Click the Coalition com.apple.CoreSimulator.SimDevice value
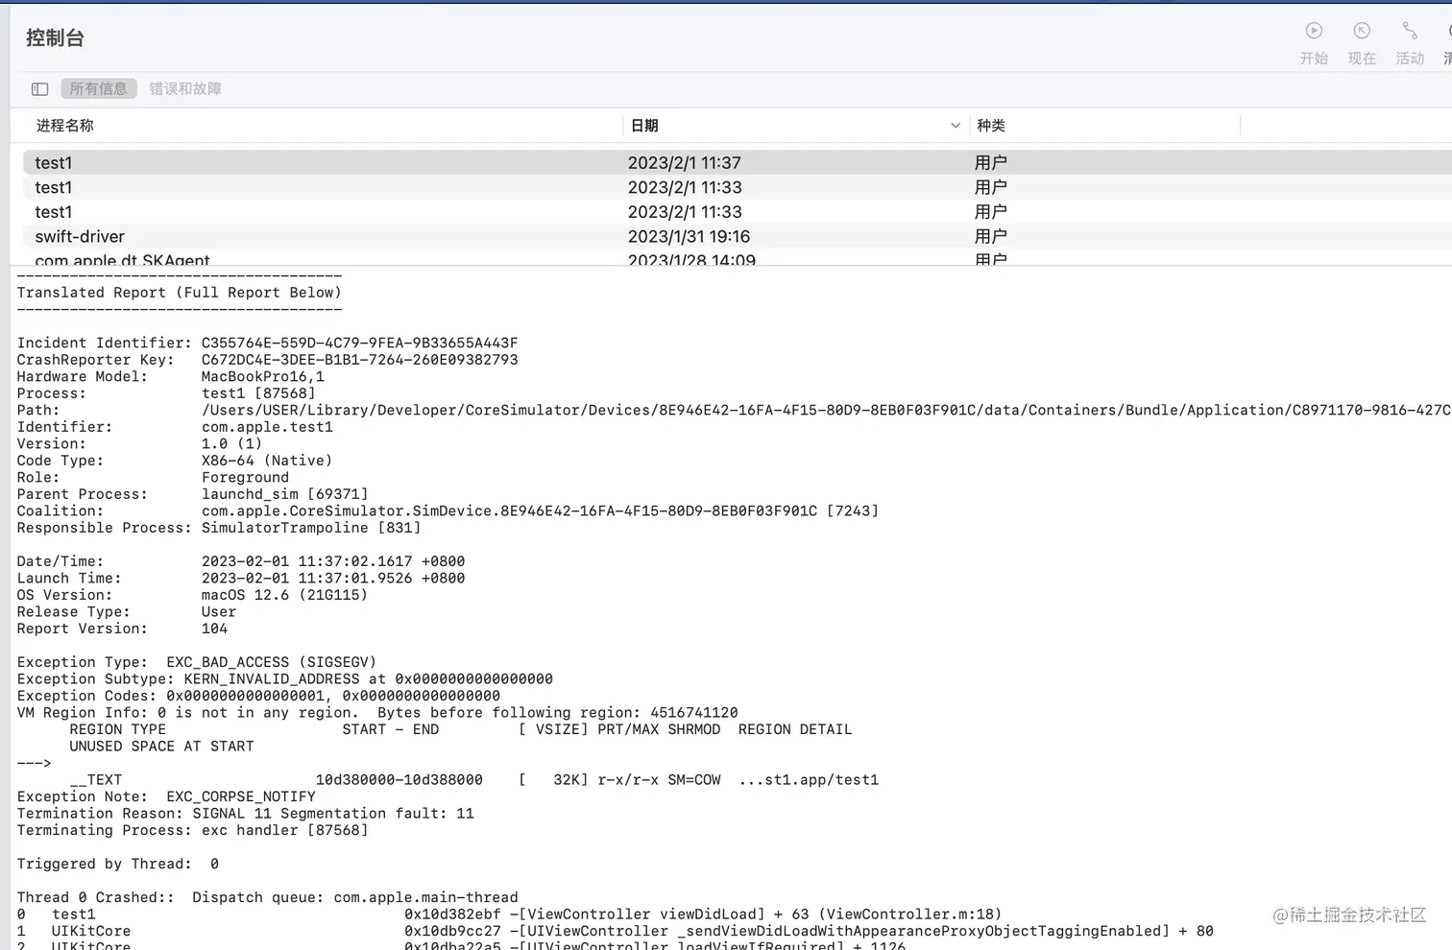 (x=540, y=511)
